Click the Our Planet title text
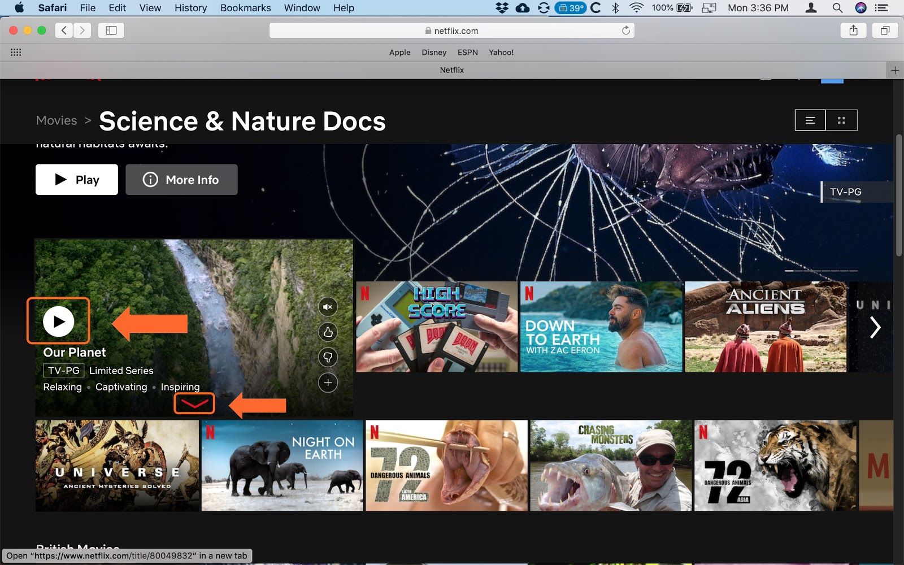The height and width of the screenshot is (565, 904). tap(75, 353)
